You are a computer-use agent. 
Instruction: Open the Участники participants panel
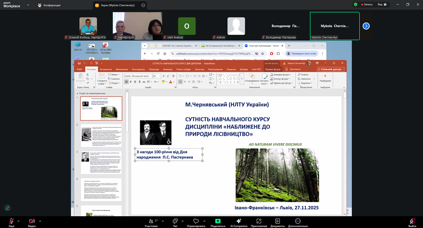click(151, 221)
